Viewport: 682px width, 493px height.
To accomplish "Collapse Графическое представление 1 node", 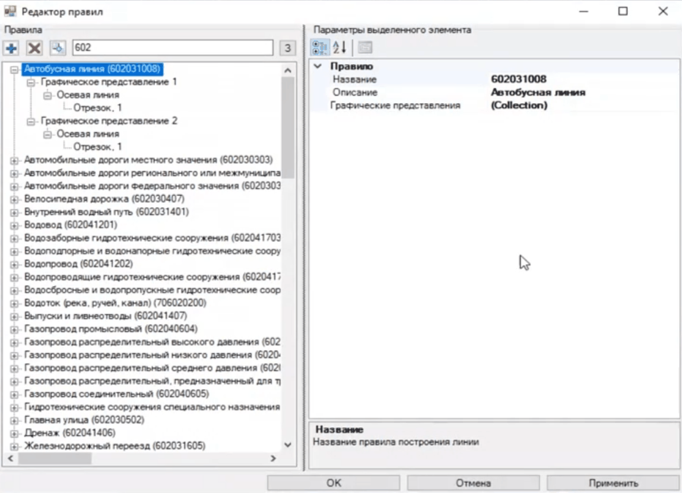I will coord(31,82).
